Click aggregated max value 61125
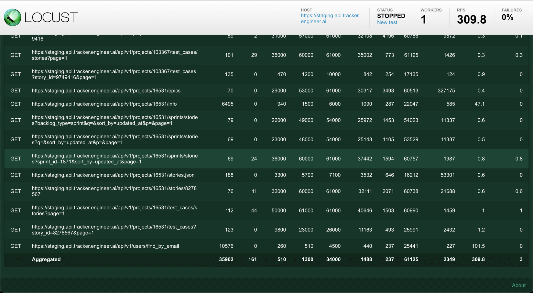The image size is (533, 293). click(411, 259)
